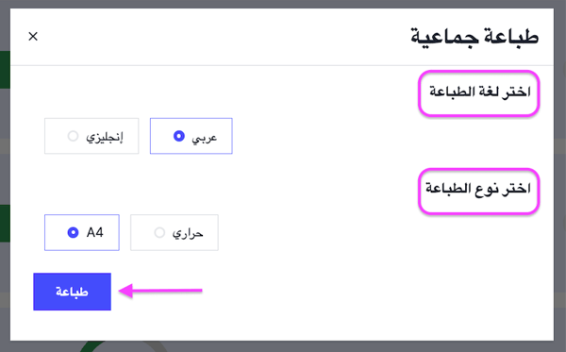
Task: Click the divider line under the dialog title
Action: [282, 65]
